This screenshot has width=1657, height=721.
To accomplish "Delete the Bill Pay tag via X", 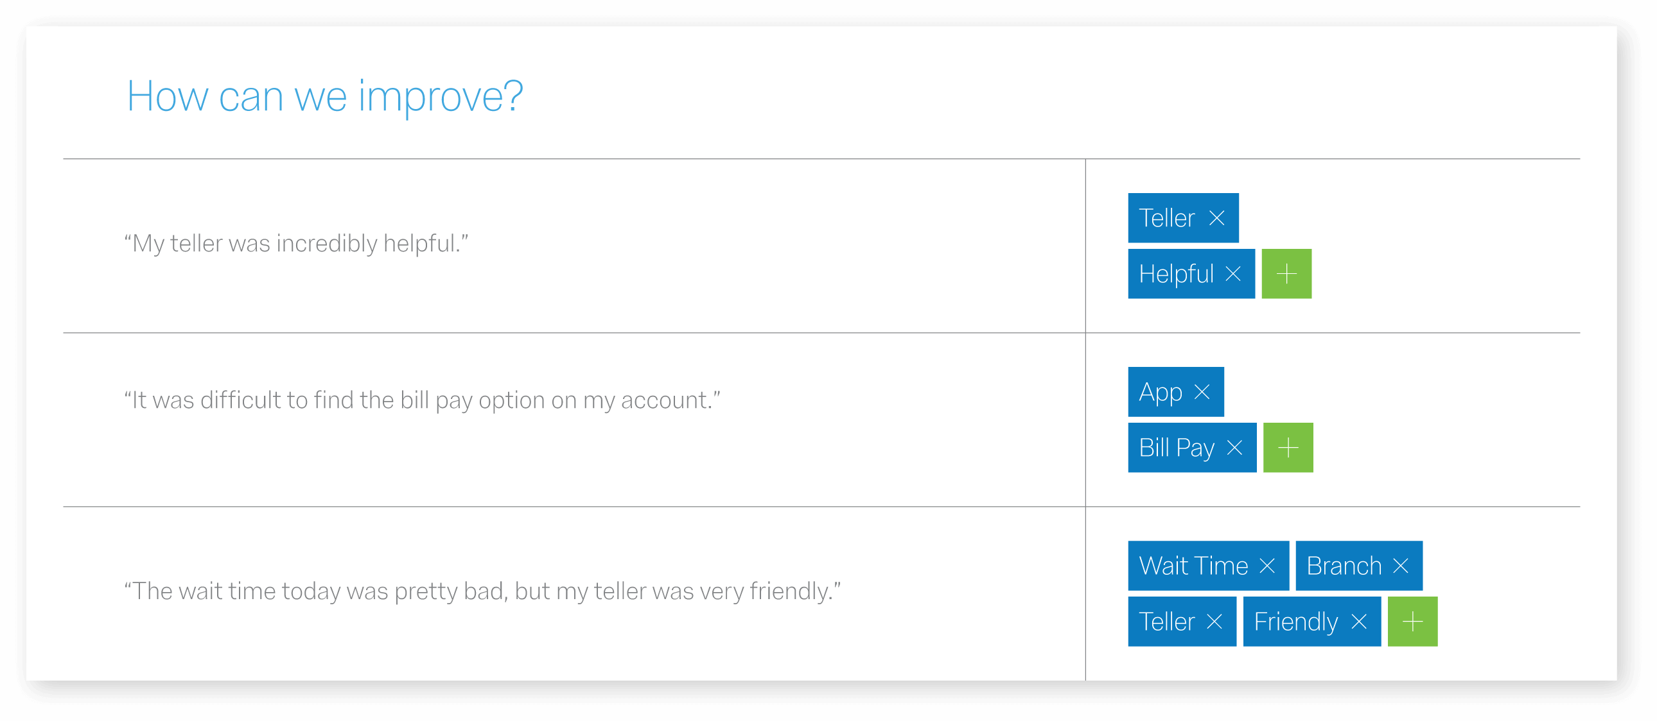I will tap(1234, 448).
